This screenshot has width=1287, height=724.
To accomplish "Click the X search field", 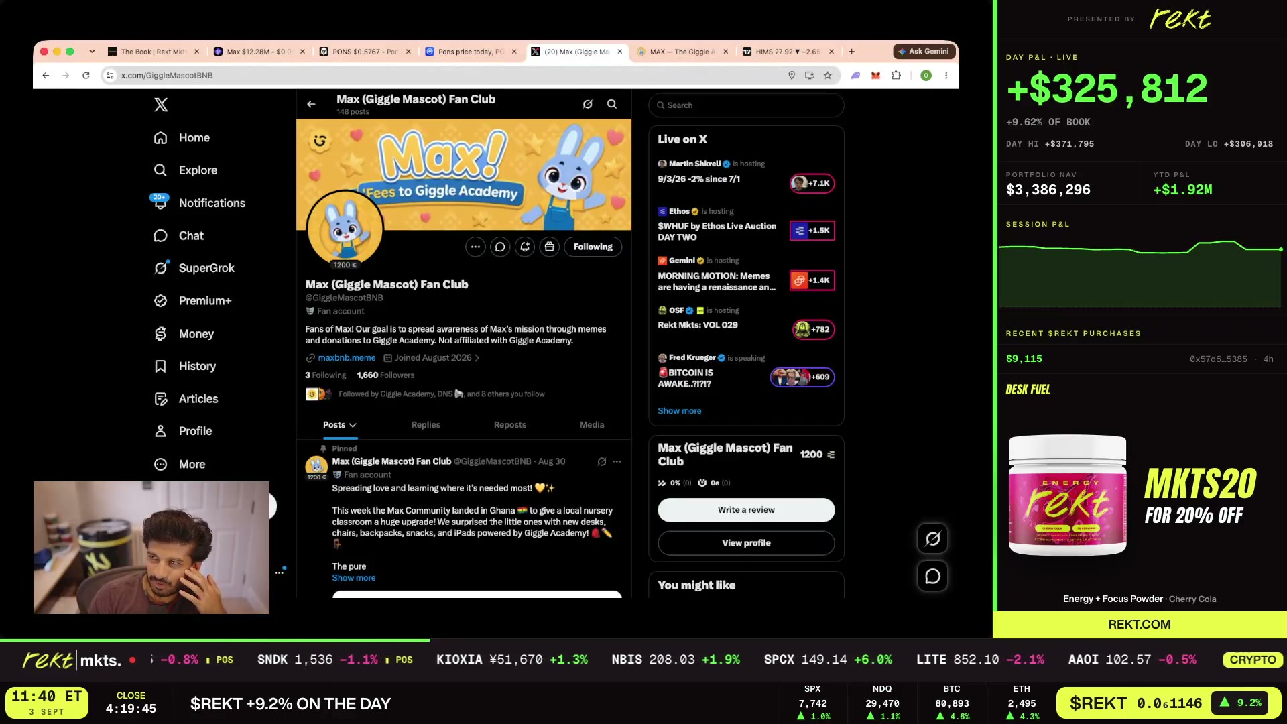I will (746, 105).
